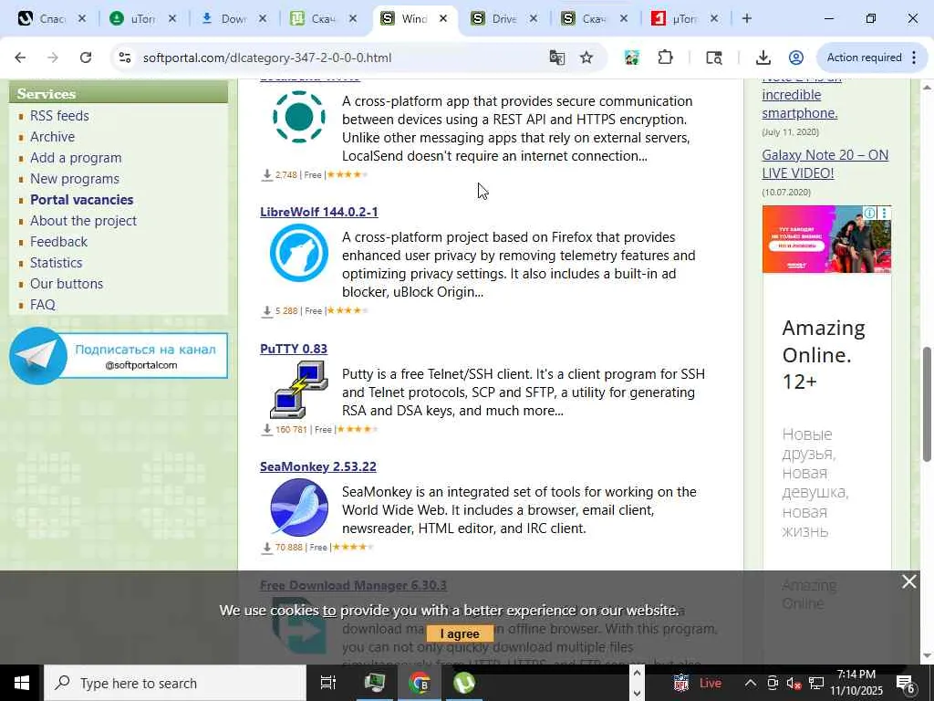934x701 pixels.
Task: Switch to Chrome in the taskbar
Action: [420, 683]
